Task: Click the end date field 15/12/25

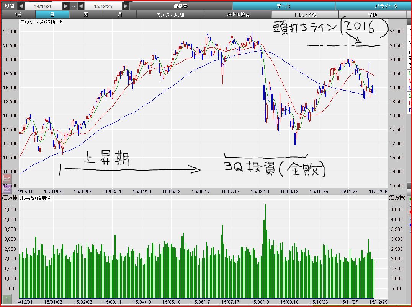Action: [x=103, y=6]
